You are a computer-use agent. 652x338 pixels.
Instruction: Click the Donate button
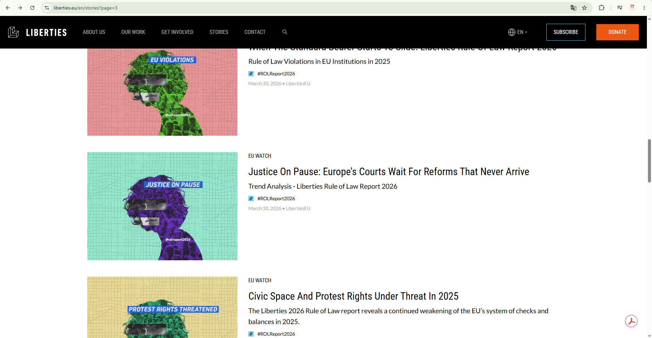pyautogui.click(x=617, y=32)
